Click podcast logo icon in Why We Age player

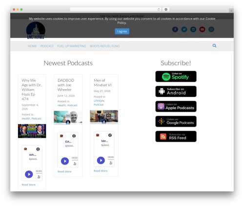pos(25,149)
